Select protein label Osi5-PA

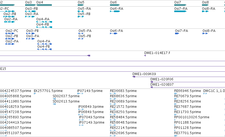[85, 31]
